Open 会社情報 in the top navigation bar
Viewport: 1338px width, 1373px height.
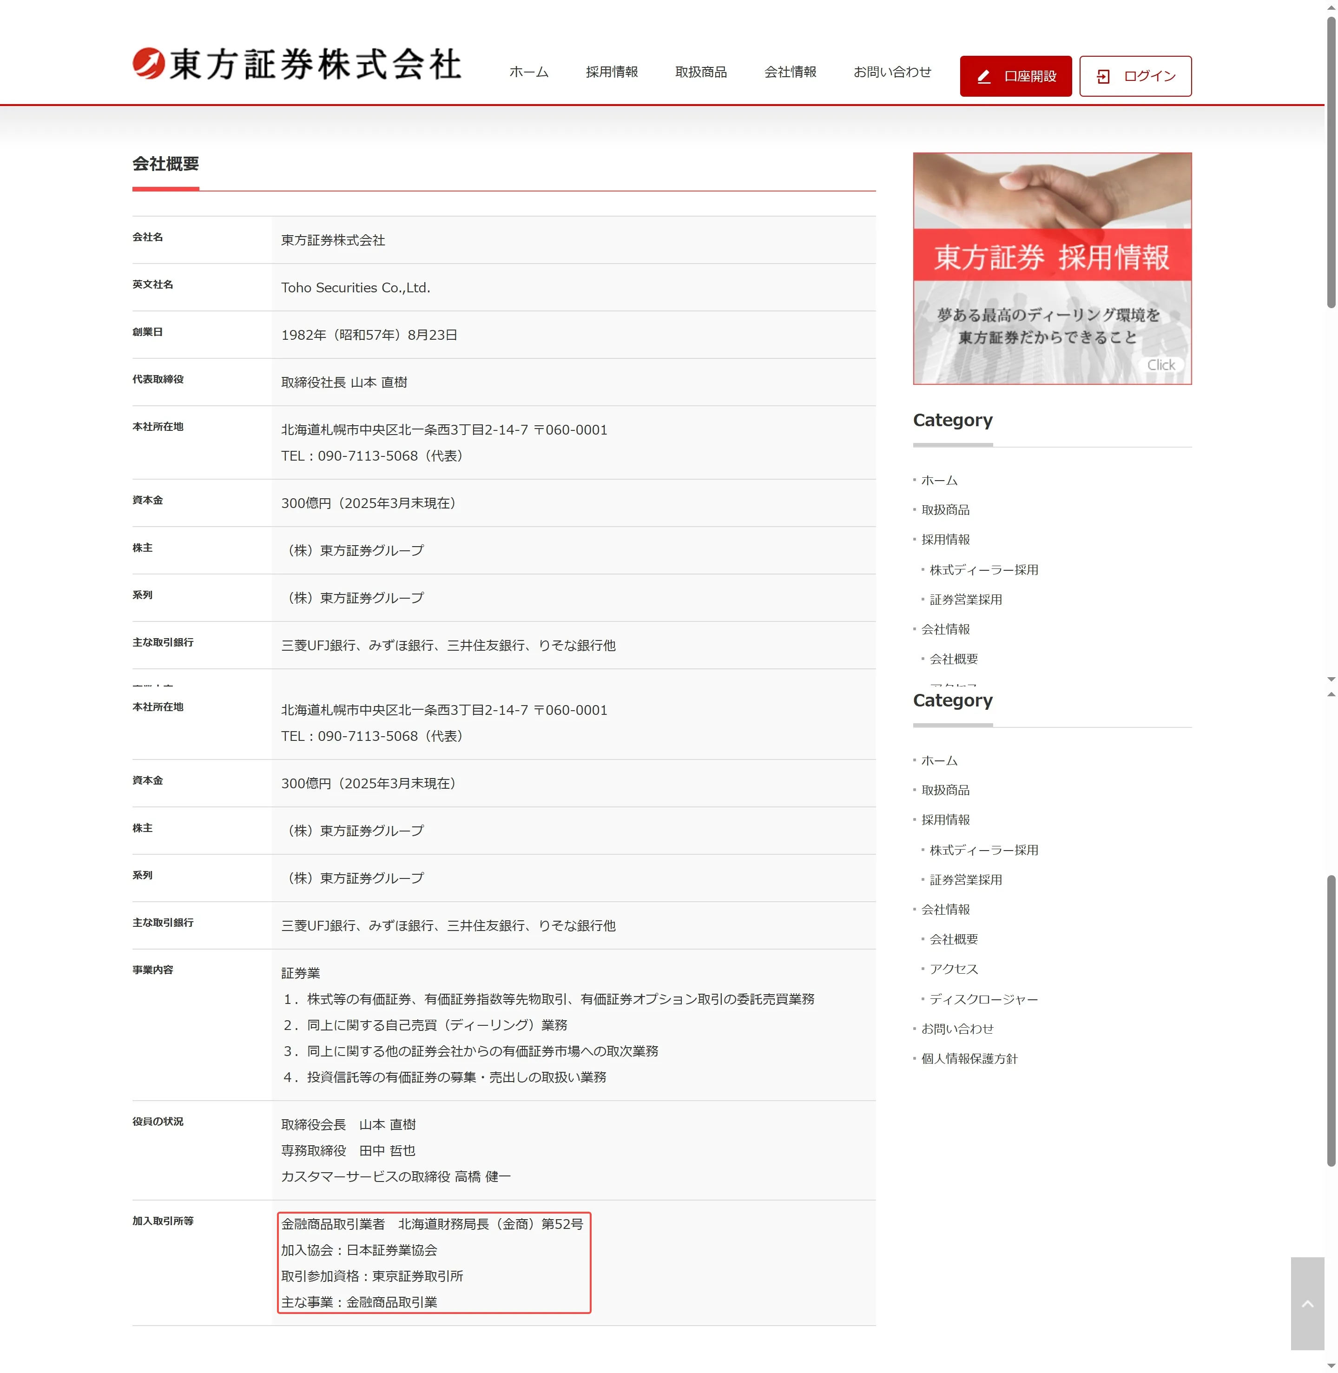(790, 72)
